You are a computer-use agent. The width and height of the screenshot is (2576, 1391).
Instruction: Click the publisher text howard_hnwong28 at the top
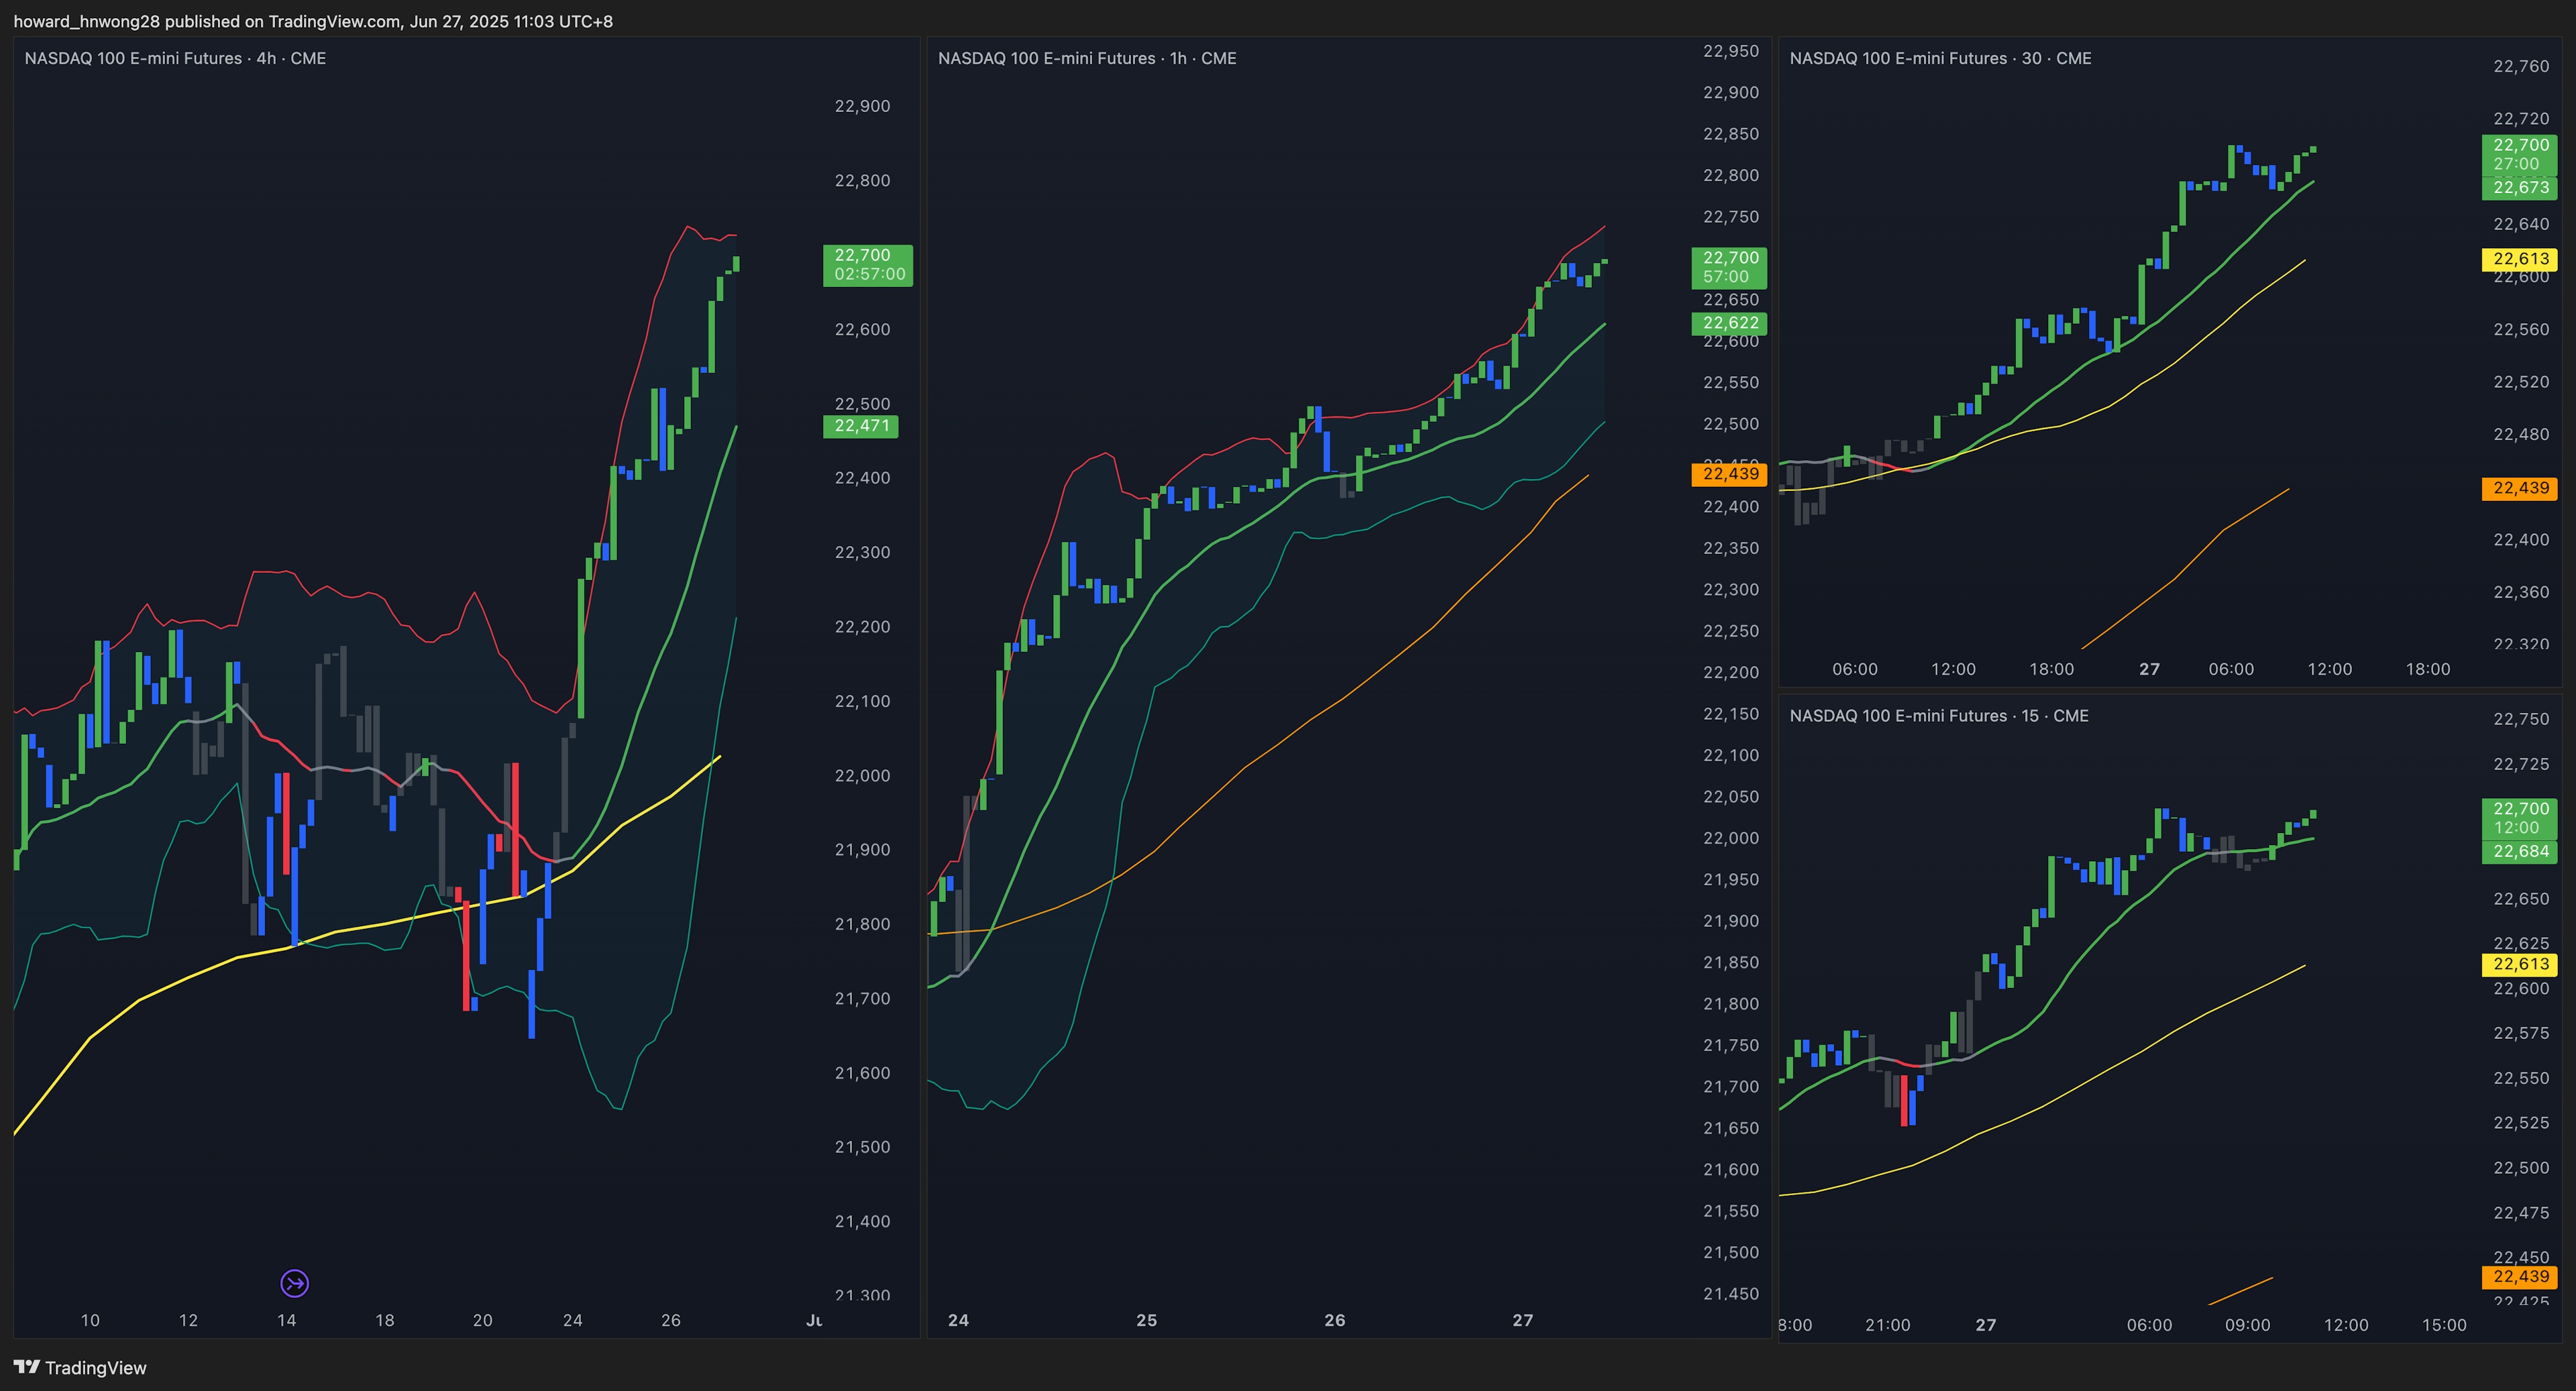pyautogui.click(x=86, y=21)
